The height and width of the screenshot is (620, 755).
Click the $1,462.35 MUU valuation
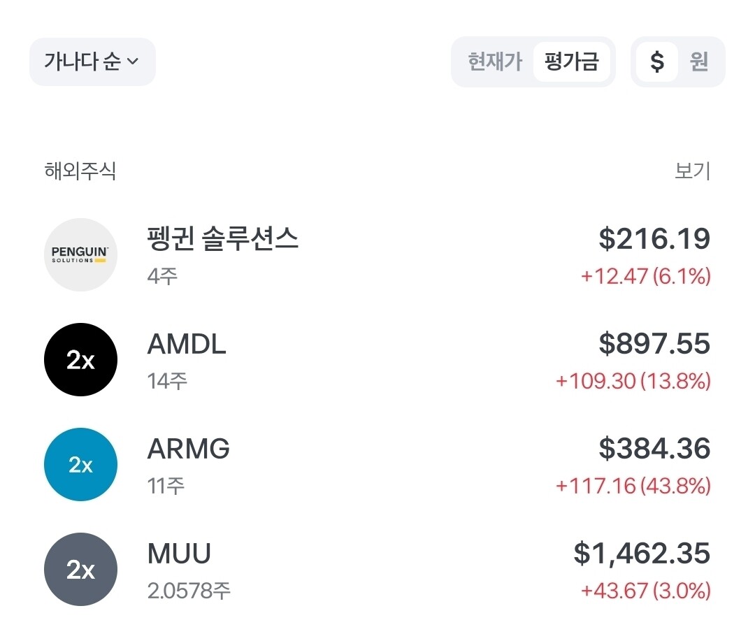coord(642,553)
